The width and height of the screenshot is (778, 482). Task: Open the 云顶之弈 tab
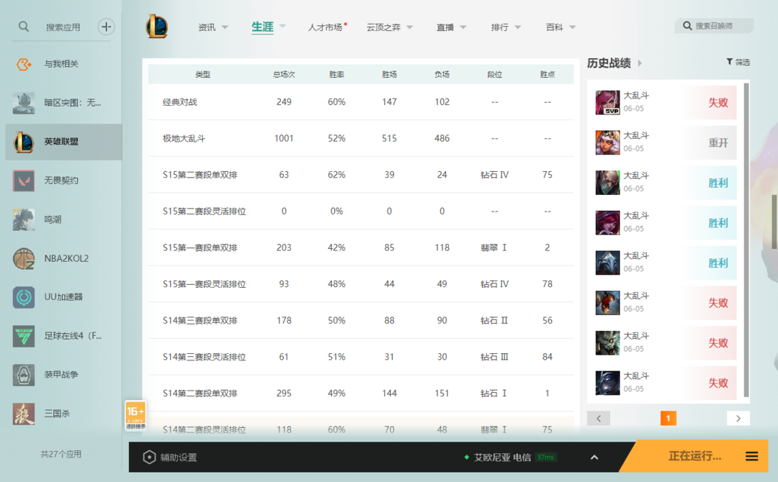[x=383, y=27]
